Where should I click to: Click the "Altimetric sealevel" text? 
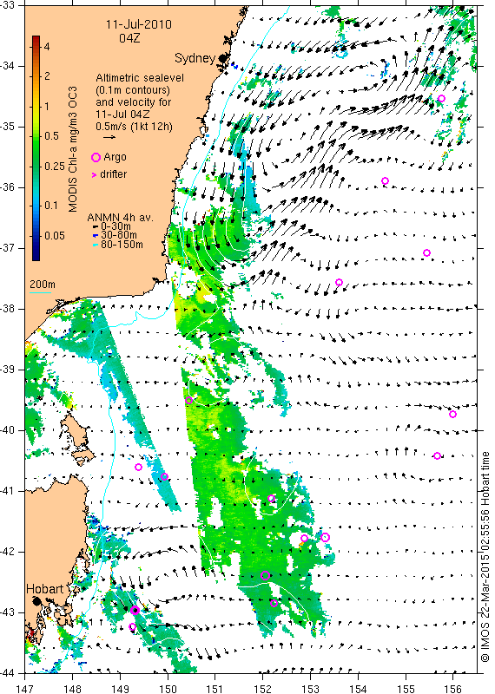click(140, 78)
